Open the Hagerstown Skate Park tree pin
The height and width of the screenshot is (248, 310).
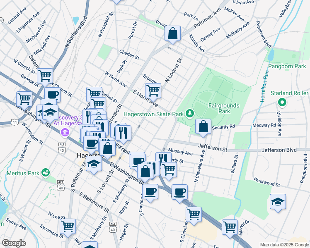pyautogui.click(x=190, y=114)
